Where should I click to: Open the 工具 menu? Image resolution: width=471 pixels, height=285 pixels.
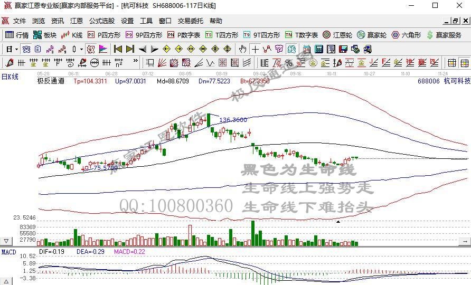point(146,21)
